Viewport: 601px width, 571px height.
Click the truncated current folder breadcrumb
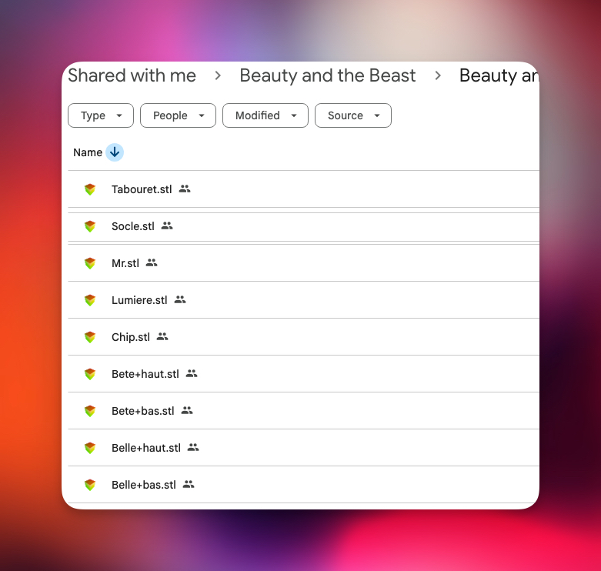pos(499,75)
